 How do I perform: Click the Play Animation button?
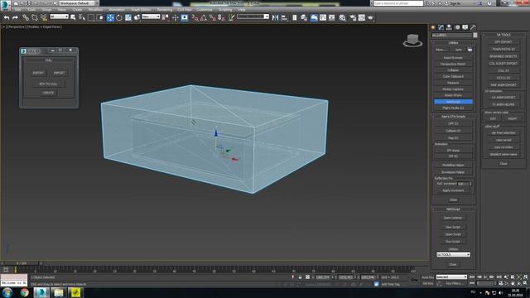[x=486, y=277]
